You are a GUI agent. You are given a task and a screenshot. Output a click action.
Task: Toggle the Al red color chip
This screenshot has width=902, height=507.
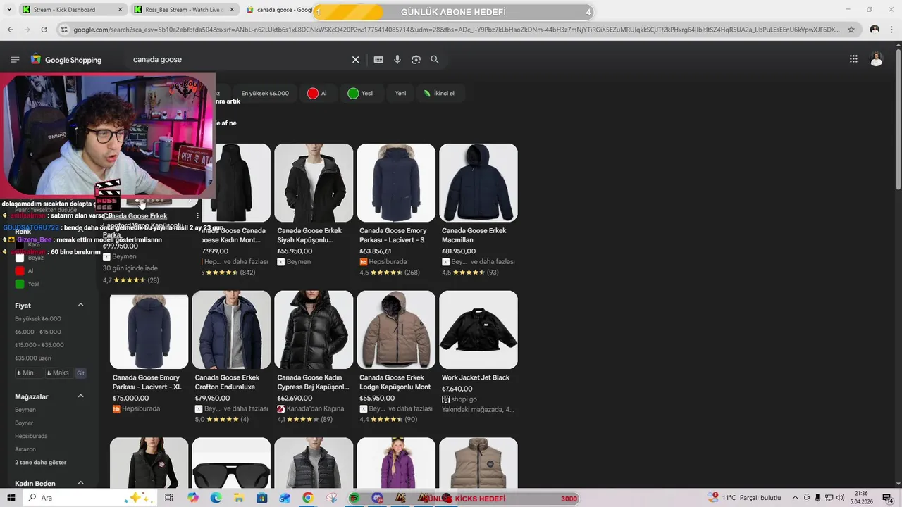coord(317,93)
